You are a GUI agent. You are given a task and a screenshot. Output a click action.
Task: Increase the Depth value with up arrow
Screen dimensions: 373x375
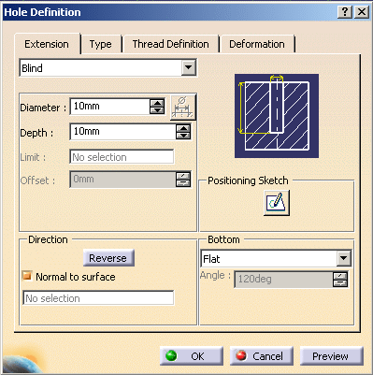(183, 128)
